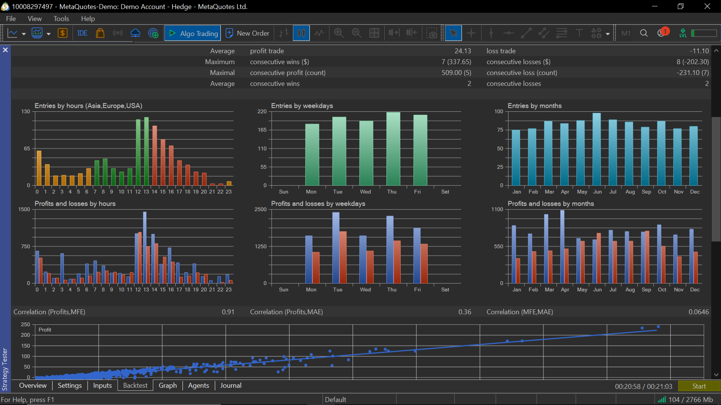Open the shapes objects dropdown arrow
Viewport: 721px width, 405px height.
[x=608, y=34]
